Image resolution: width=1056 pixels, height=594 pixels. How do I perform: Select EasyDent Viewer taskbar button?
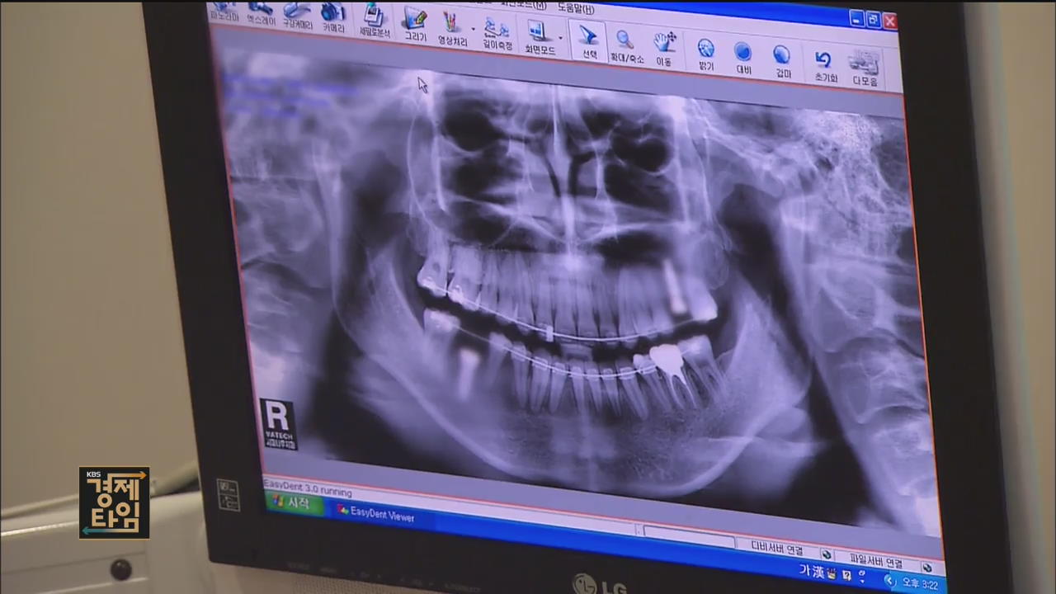(376, 513)
